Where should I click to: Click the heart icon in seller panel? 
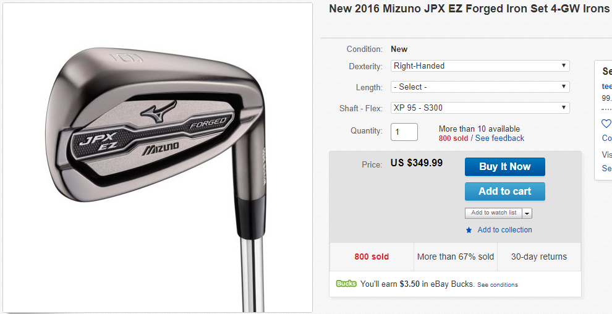point(606,124)
